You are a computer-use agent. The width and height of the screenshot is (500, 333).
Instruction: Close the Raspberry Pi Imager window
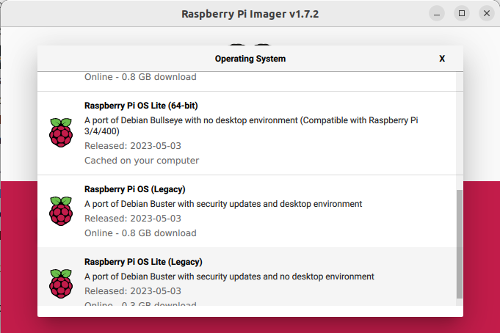[487, 13]
